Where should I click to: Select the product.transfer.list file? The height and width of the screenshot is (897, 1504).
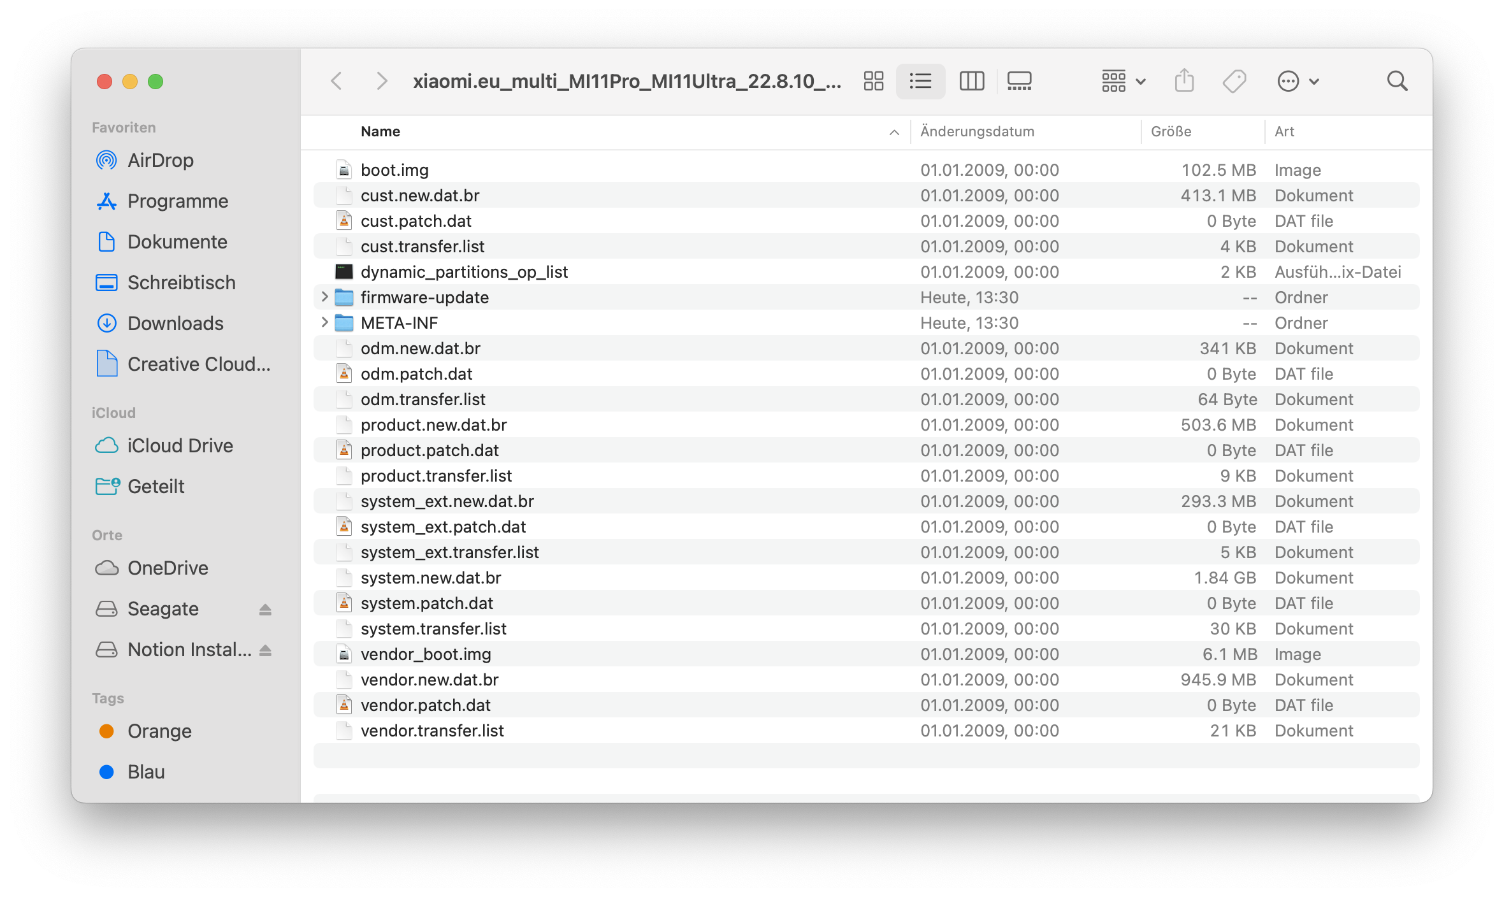[x=867, y=475]
